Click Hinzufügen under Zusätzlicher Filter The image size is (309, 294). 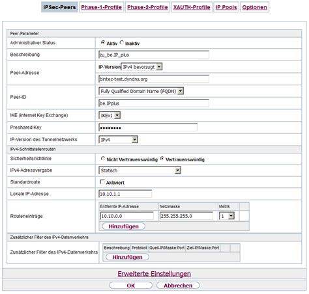[127, 257]
